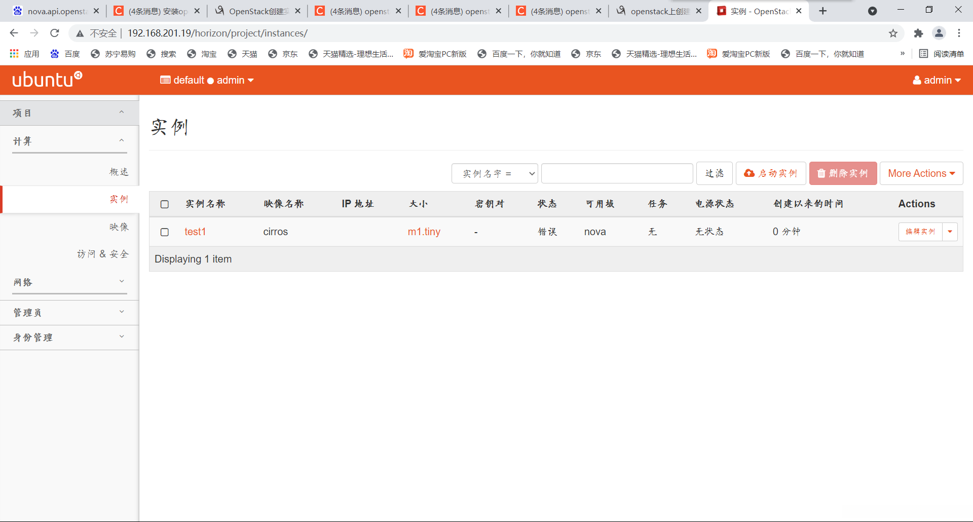Click the cloud upload icon on 启动实例 button
Image resolution: width=973 pixels, height=522 pixels.
(750, 173)
